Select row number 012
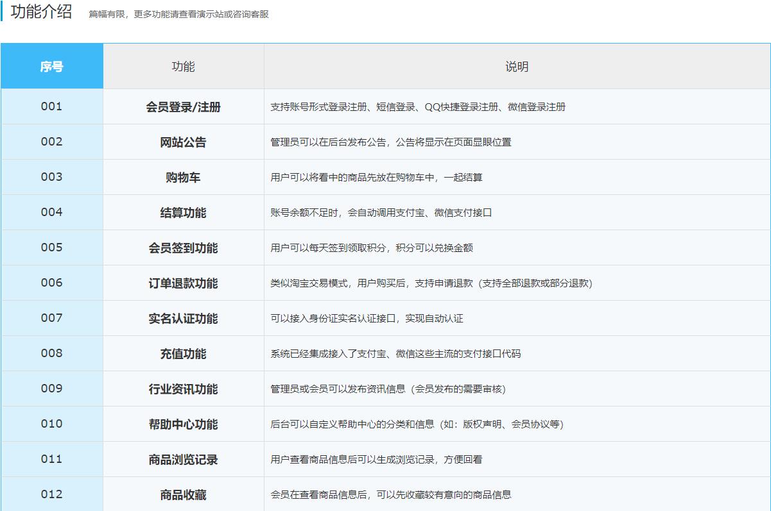Screen dimensions: 771x511 52,494
